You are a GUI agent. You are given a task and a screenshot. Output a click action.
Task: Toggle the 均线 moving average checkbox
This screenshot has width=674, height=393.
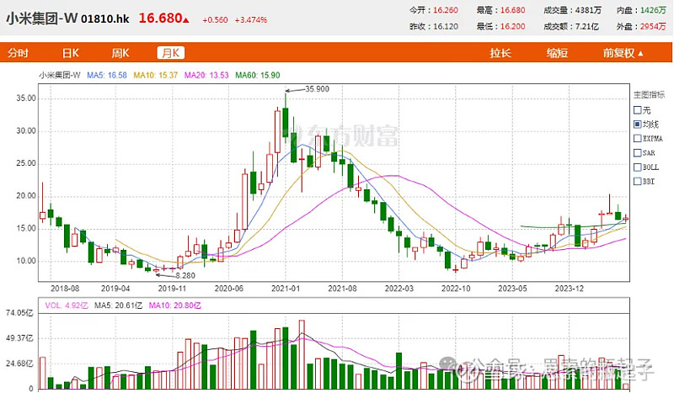pos(638,125)
